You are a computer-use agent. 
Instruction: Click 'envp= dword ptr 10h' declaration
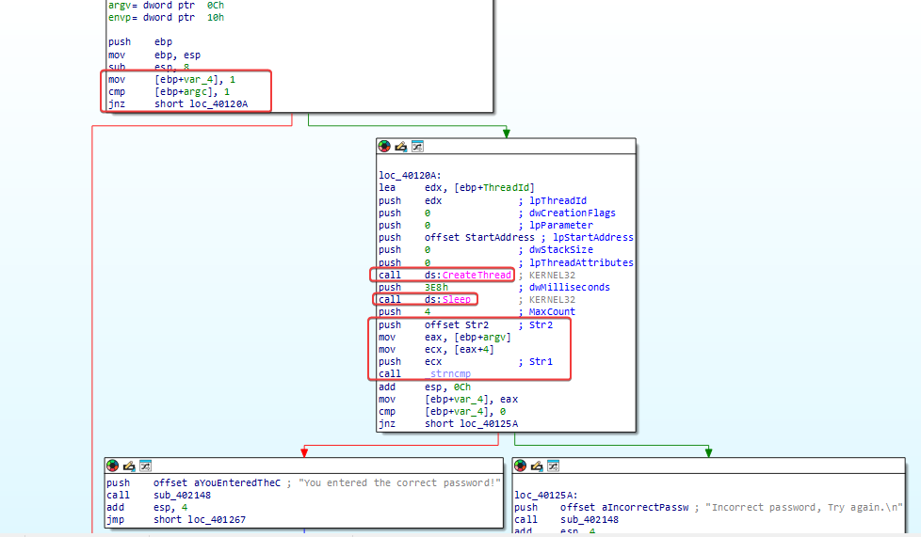pos(167,18)
